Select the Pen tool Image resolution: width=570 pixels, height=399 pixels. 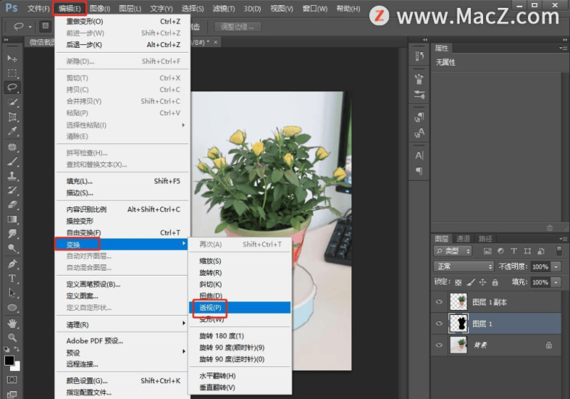tap(12, 264)
